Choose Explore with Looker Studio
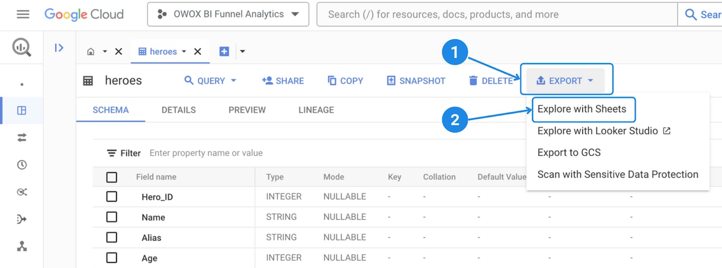 click(x=604, y=131)
